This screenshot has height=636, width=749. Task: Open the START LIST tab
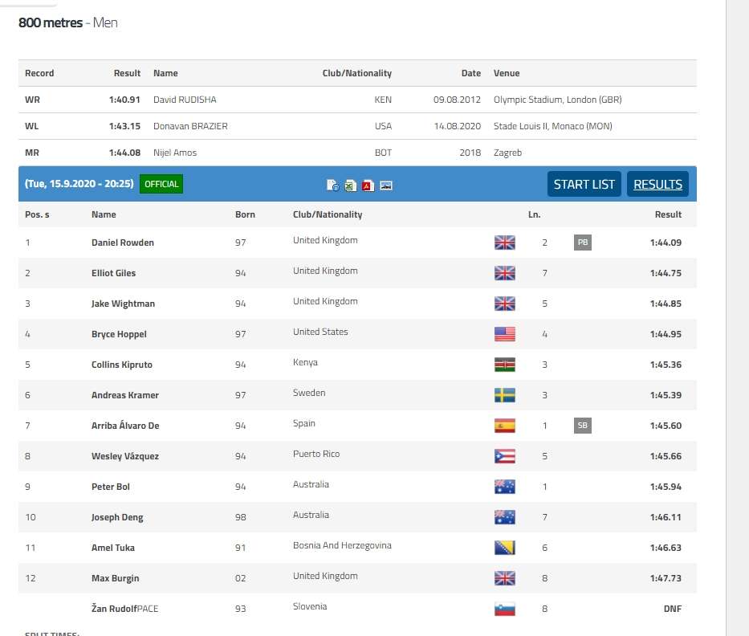coord(584,184)
